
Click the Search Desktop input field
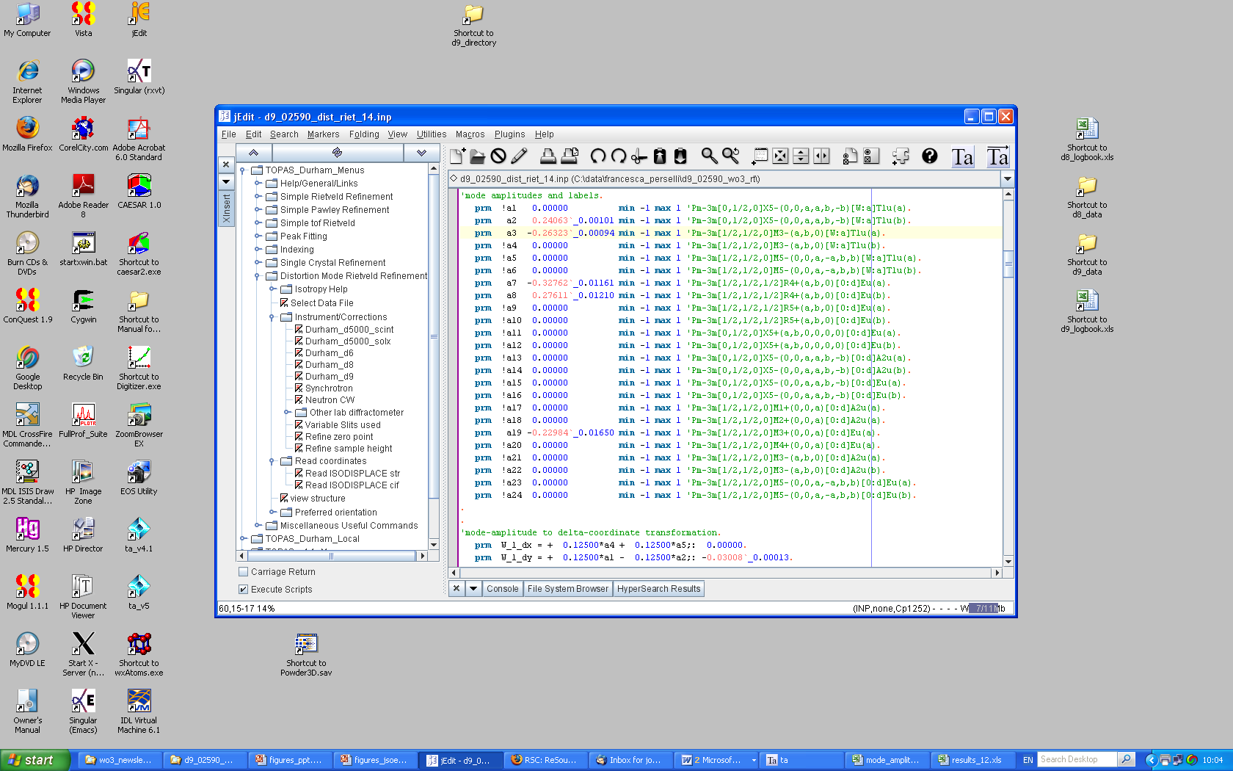click(1077, 759)
